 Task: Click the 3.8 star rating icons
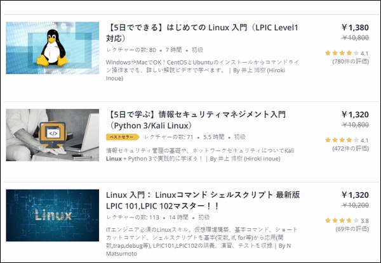[x=342, y=221]
